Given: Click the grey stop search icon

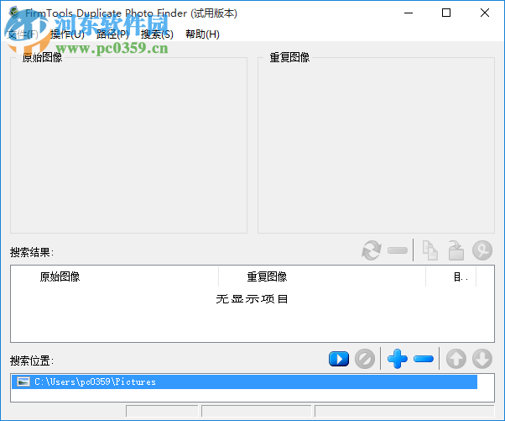Looking at the screenshot, I should [365, 359].
